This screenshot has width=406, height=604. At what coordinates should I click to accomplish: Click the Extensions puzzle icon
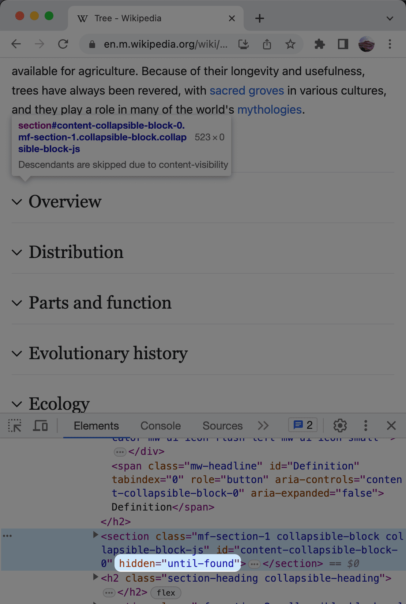pos(319,44)
